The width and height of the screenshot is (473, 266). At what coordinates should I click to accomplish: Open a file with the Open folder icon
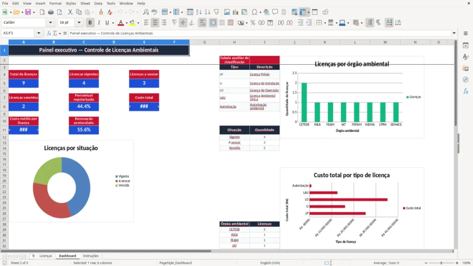coord(16,12)
